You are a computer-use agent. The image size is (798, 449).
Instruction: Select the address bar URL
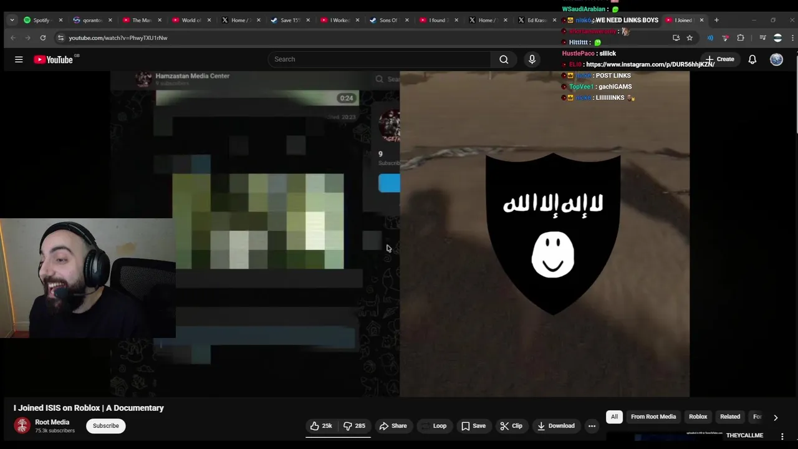point(118,38)
